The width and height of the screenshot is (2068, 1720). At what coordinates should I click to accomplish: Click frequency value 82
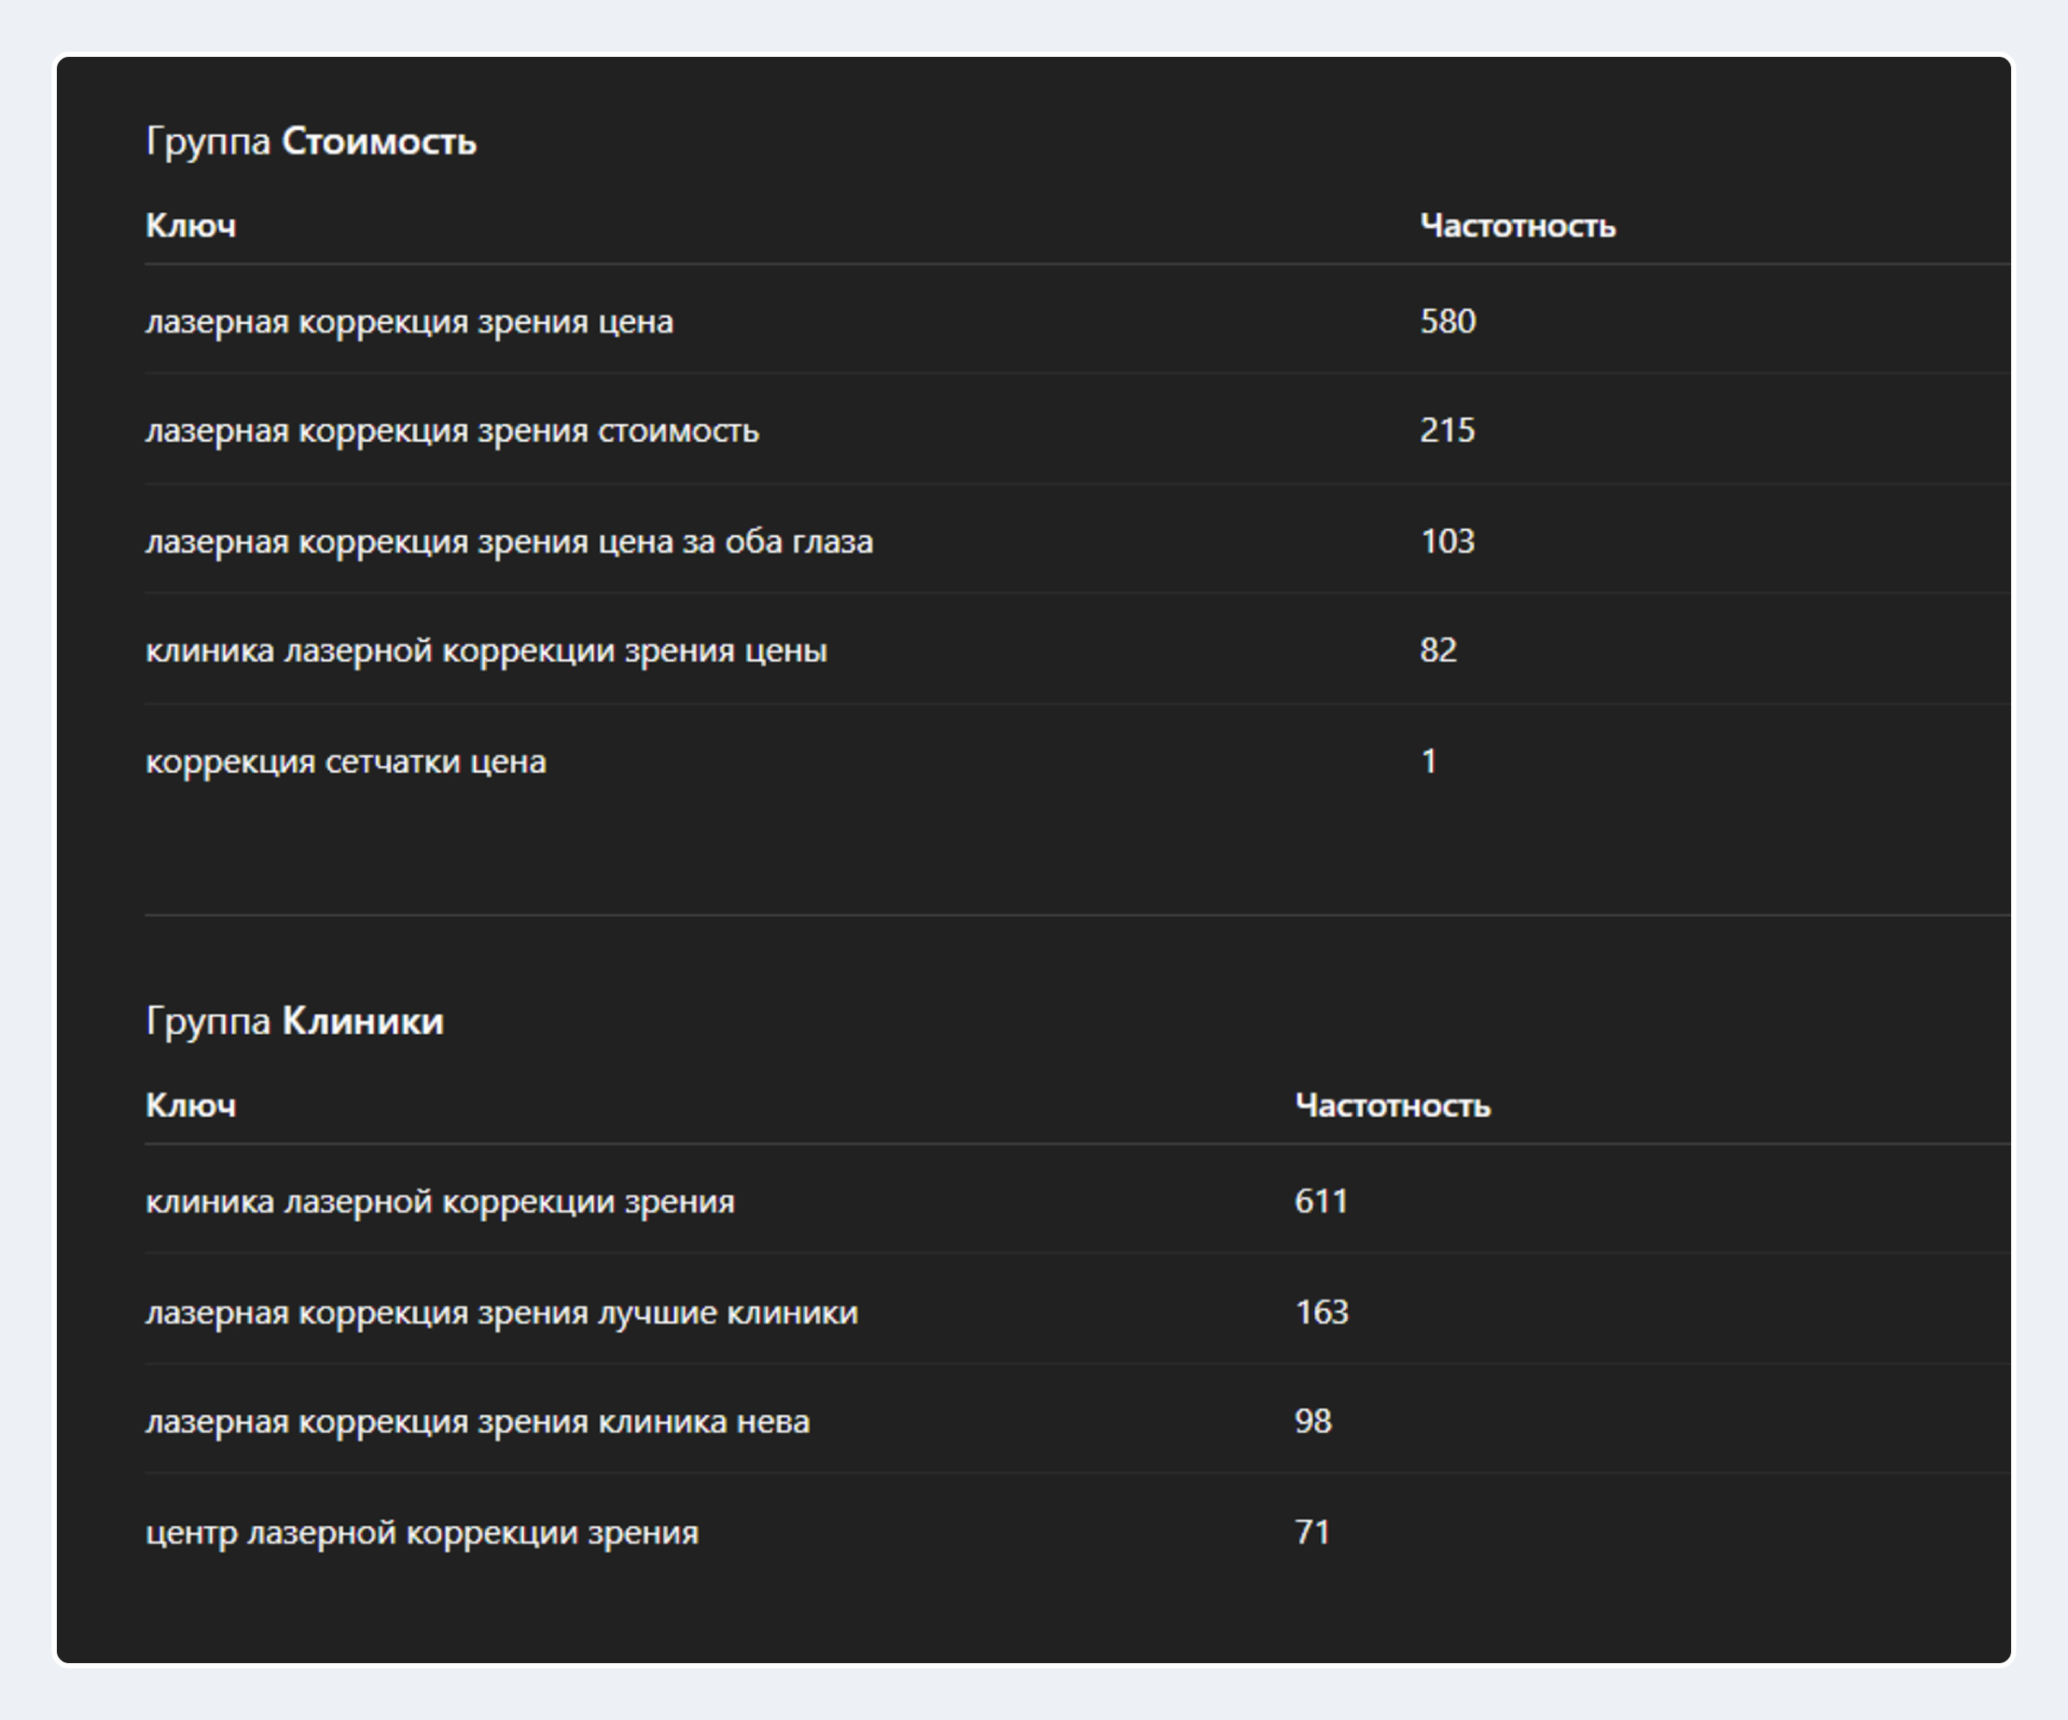tap(1438, 651)
